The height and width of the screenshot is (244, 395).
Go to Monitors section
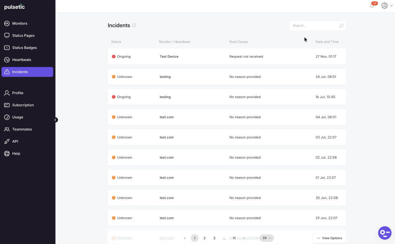(x=20, y=23)
